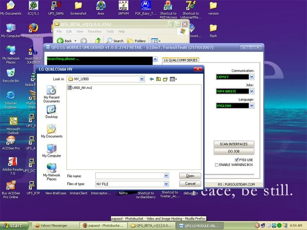Open My Documents in places bar
Screen dimensions: 307x230
(51, 131)
